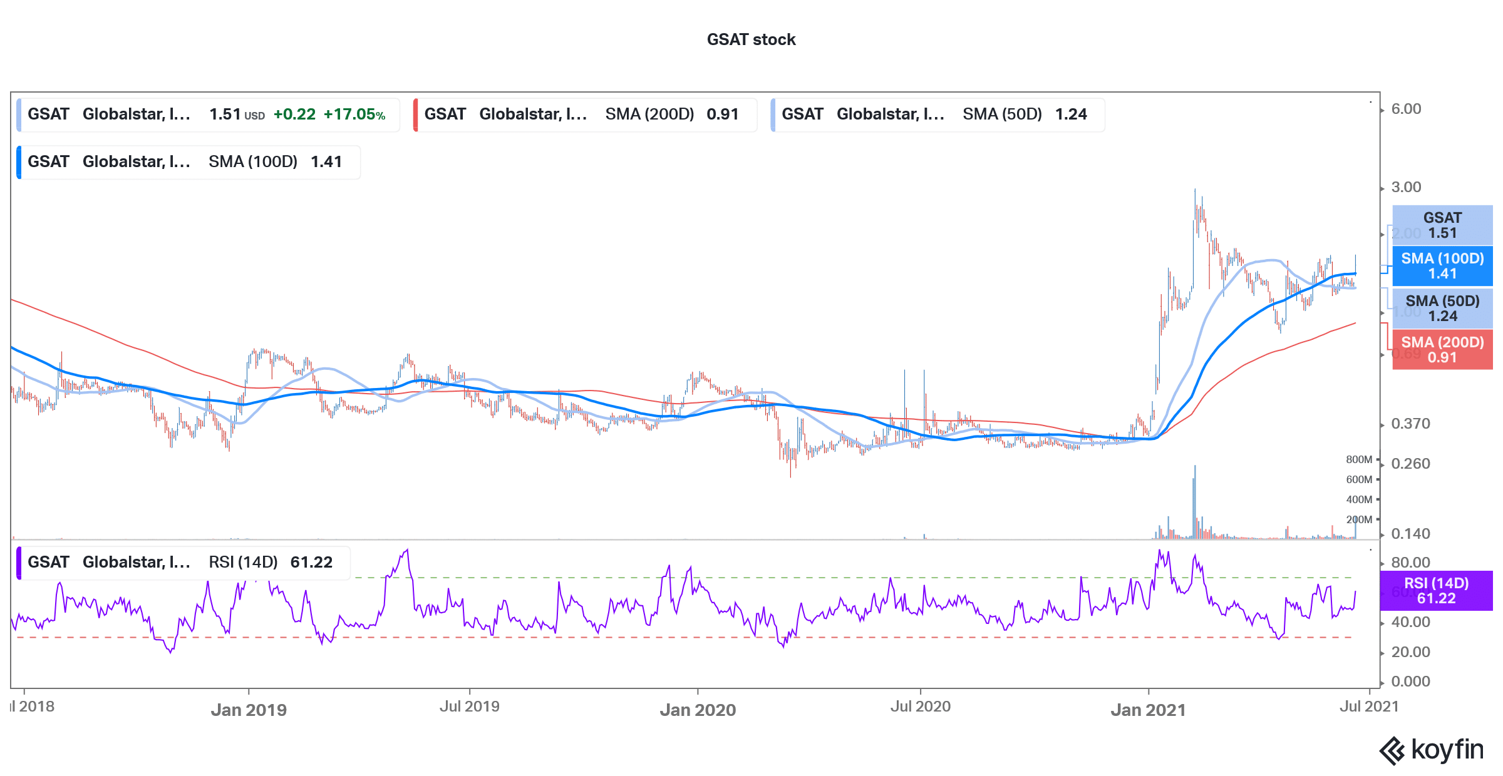The width and height of the screenshot is (1503, 776).
Task: Click the 80.00 RSI axis label
Action: [x=1410, y=563]
